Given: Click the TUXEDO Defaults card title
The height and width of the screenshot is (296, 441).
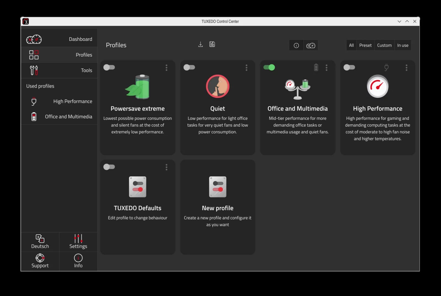Looking at the screenshot, I should tap(138, 208).
